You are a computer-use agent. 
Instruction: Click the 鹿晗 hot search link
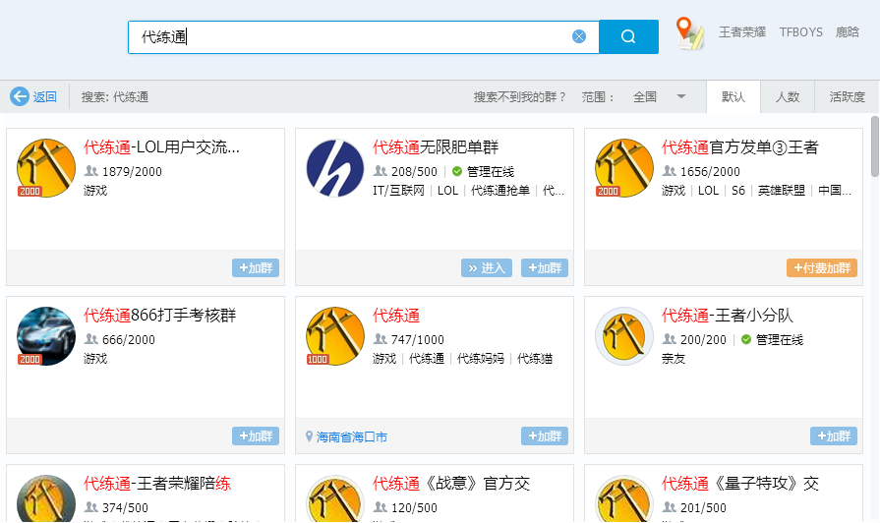(x=847, y=31)
